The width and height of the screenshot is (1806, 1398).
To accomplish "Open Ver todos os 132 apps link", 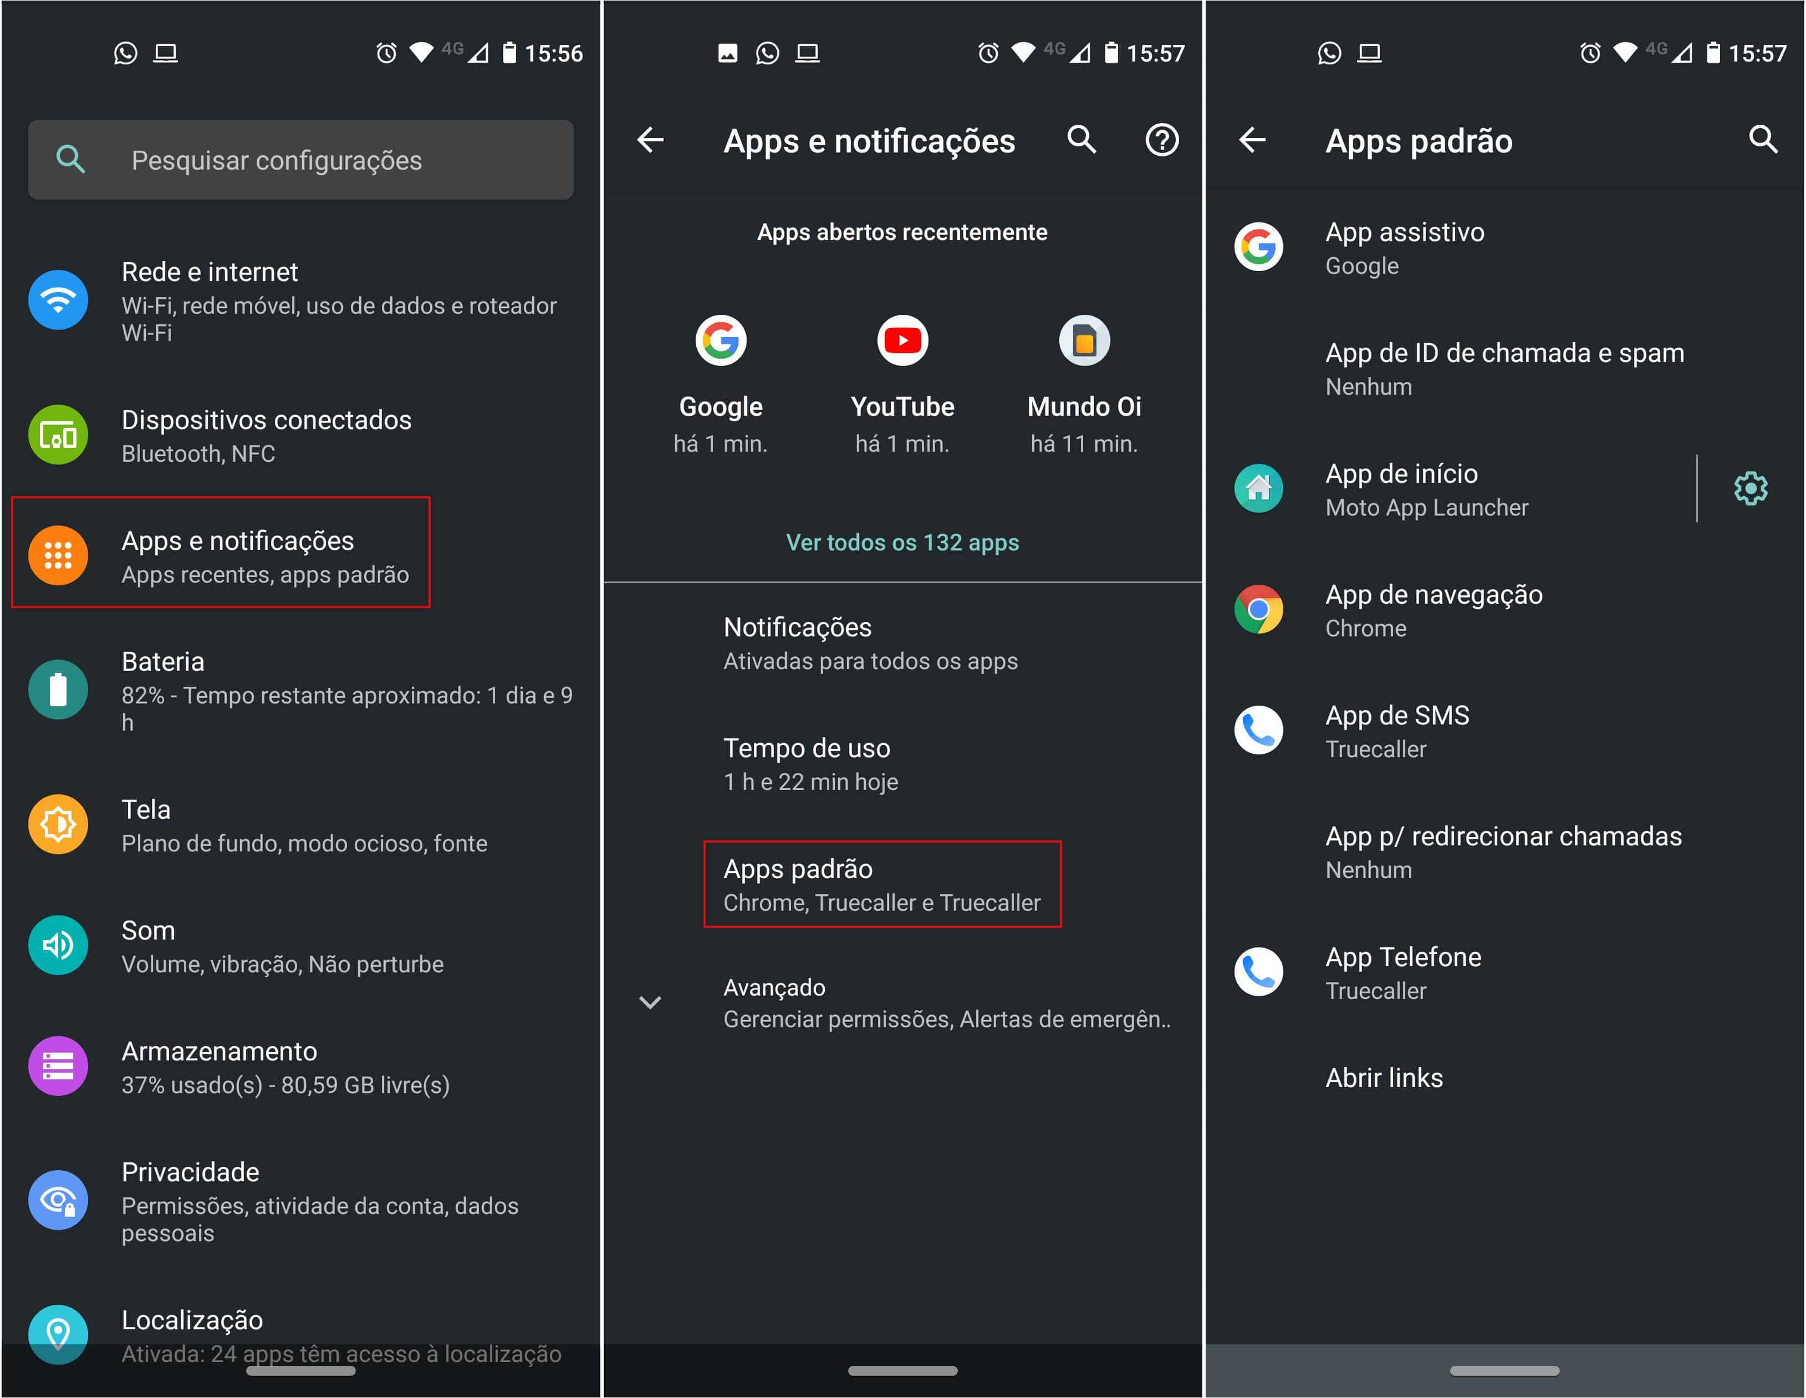I will click(902, 542).
